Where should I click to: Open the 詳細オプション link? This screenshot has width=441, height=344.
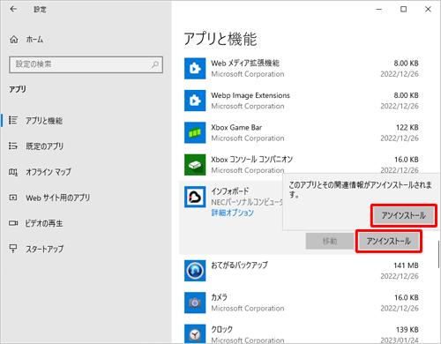tap(232, 213)
